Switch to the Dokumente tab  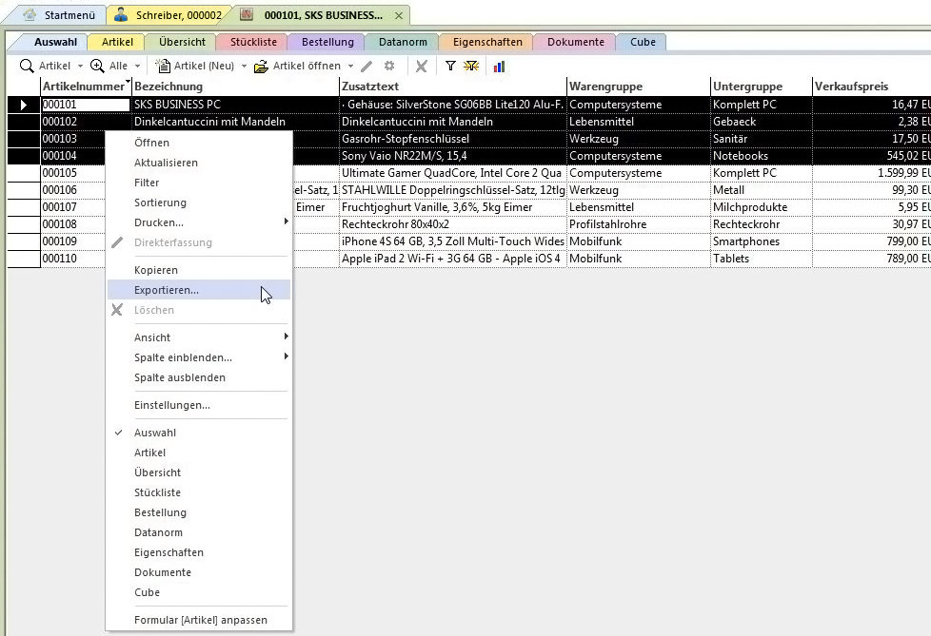click(575, 42)
